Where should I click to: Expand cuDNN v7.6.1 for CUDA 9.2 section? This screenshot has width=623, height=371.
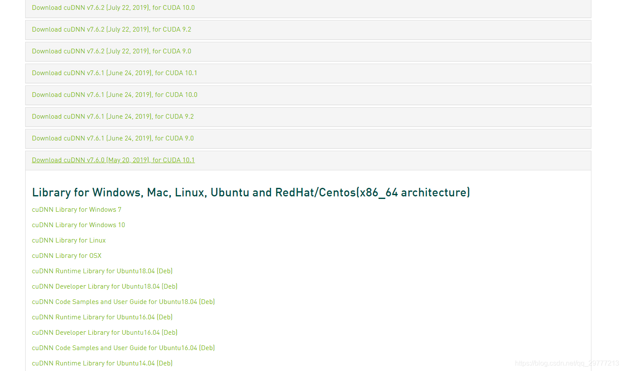(x=113, y=117)
